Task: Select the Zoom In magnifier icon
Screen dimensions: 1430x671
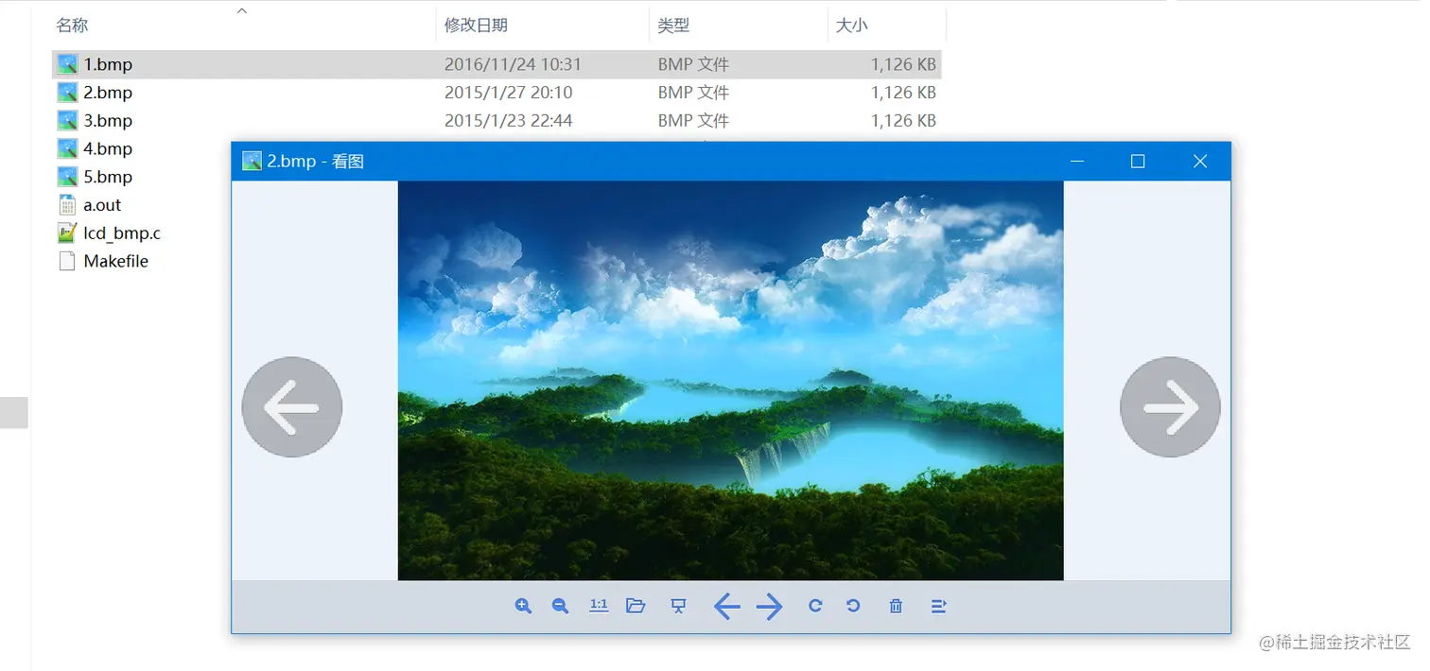Action: point(523,606)
